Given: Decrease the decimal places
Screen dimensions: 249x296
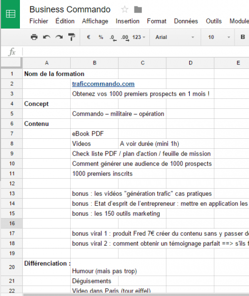Looking at the screenshot, I should (113, 37).
